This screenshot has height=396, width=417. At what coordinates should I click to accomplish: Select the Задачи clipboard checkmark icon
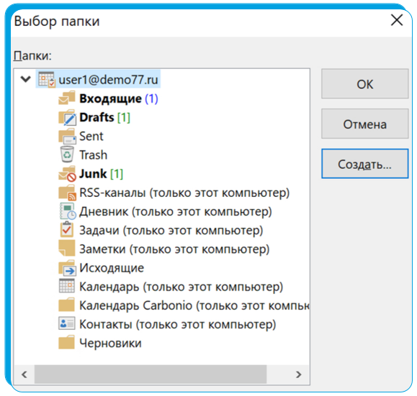[x=67, y=229]
